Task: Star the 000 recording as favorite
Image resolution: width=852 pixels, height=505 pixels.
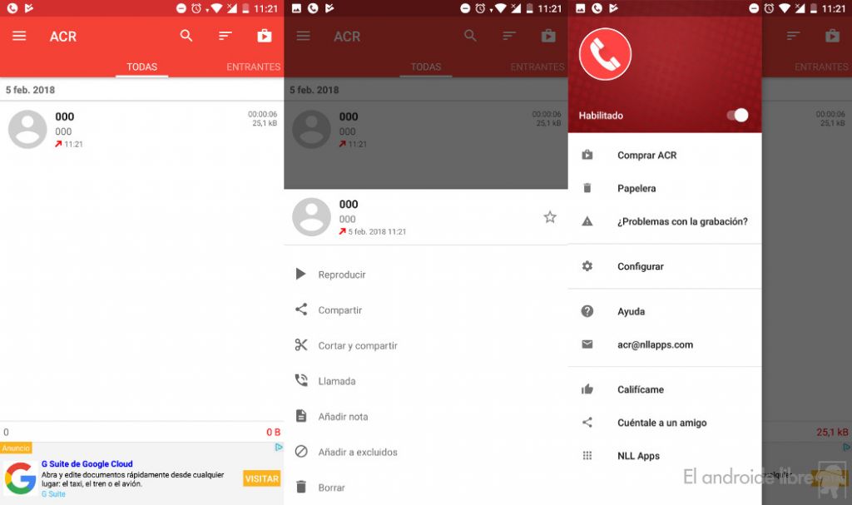Action: pyautogui.click(x=549, y=217)
